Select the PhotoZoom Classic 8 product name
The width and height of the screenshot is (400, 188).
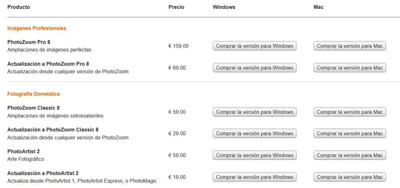(x=33, y=108)
